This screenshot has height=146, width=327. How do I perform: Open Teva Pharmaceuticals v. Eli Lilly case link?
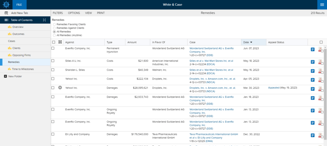point(214,136)
